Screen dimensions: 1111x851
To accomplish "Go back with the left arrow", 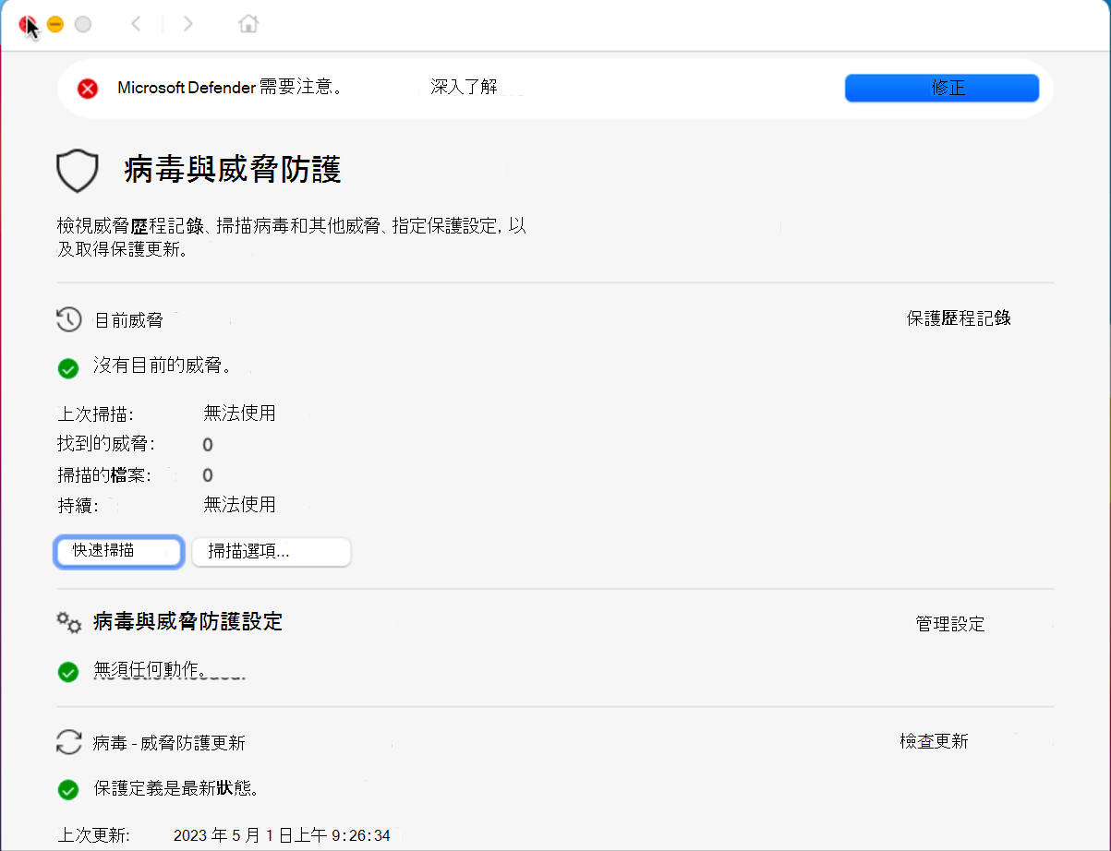I will [x=136, y=24].
